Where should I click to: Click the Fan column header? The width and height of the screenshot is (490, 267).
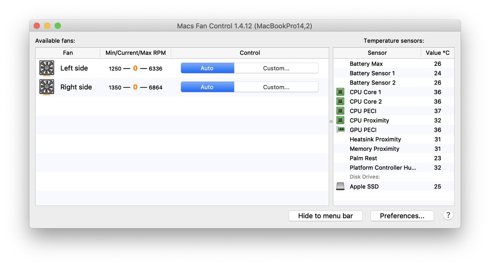(x=68, y=53)
